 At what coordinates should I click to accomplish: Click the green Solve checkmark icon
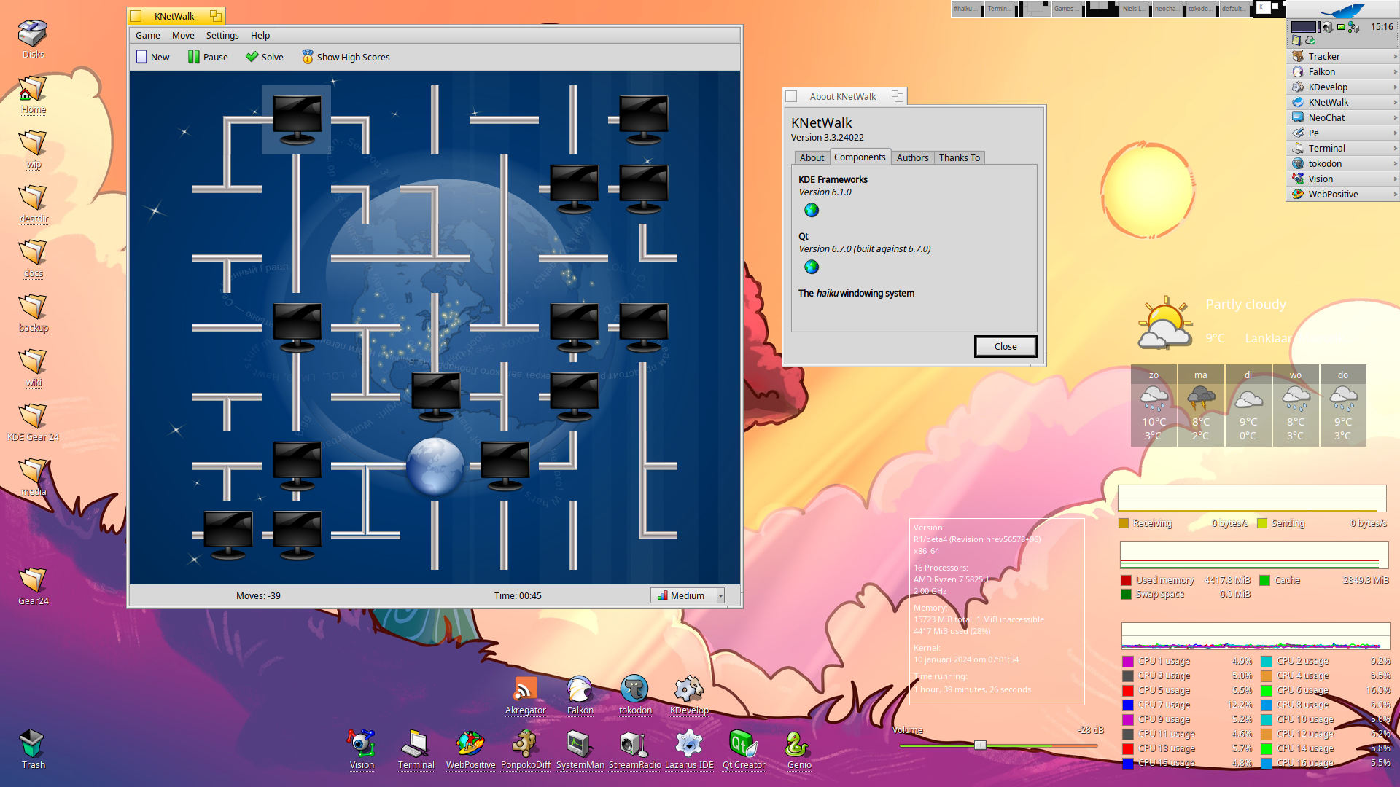pyautogui.click(x=252, y=57)
